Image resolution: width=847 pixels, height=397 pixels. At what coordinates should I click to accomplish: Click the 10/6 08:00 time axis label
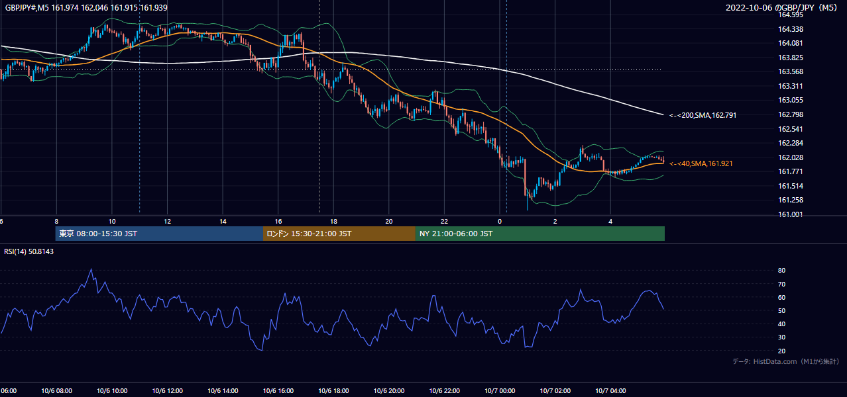pos(56,391)
